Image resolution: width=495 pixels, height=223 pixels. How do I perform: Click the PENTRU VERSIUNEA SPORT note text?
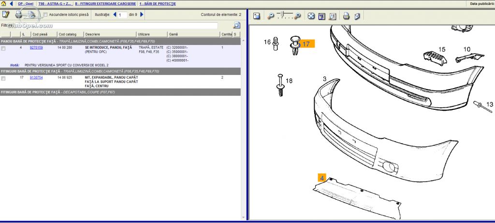[66, 65]
